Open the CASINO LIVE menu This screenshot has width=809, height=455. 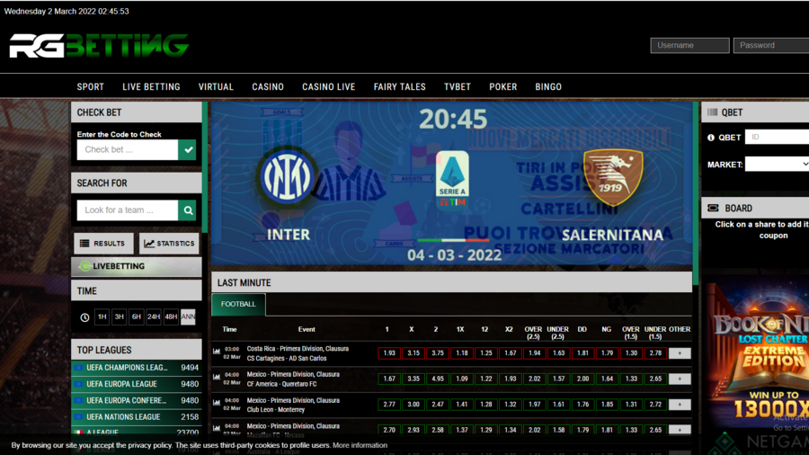click(x=329, y=87)
